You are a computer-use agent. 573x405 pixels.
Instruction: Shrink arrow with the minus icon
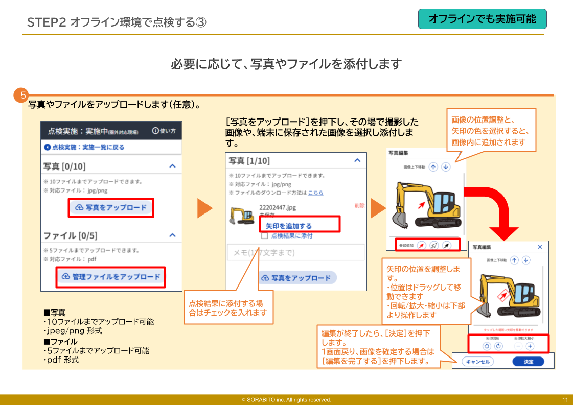point(518,346)
